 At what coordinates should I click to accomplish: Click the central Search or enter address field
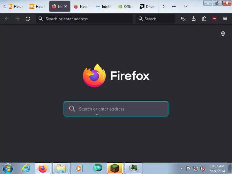coord(116,109)
